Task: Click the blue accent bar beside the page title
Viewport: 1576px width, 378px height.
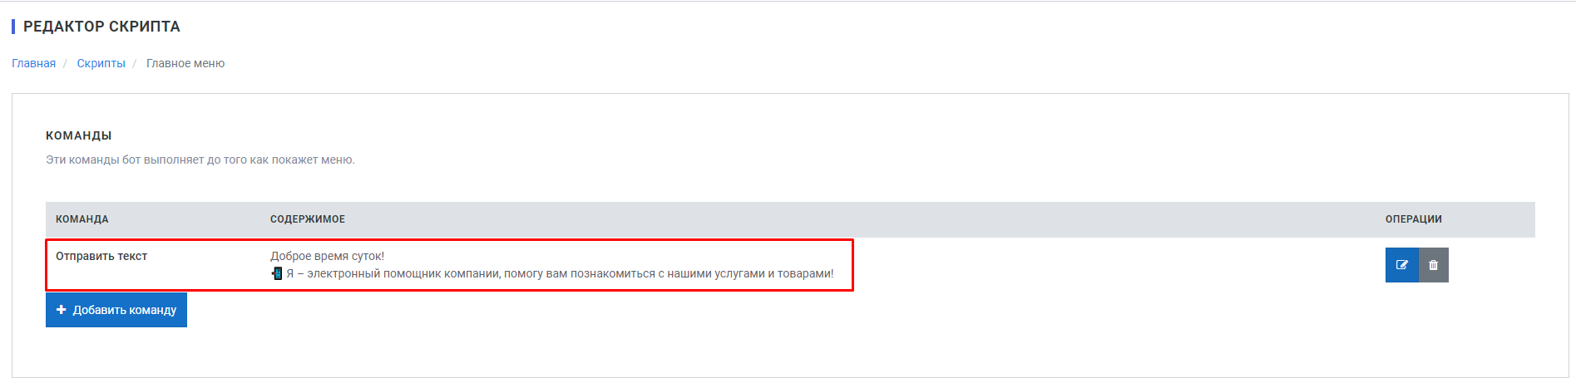Action: [x=13, y=27]
